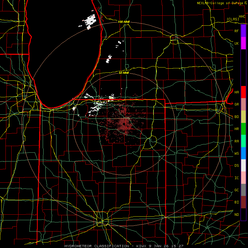Click the ND black legend color block
The height and width of the screenshot is (248, 248).
(243, 214)
